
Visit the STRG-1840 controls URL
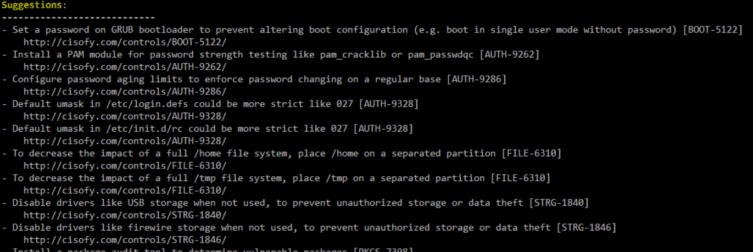click(125, 215)
